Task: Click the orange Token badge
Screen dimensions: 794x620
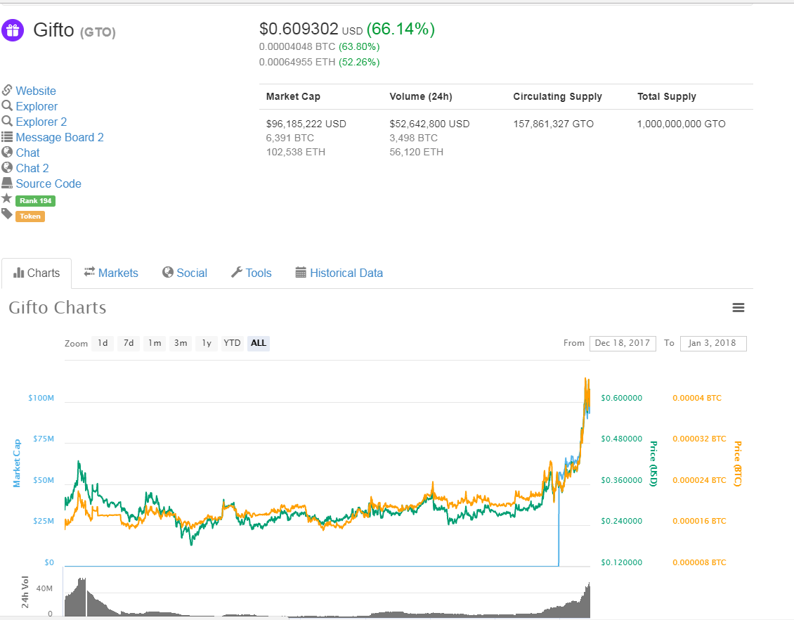Action: click(x=30, y=217)
